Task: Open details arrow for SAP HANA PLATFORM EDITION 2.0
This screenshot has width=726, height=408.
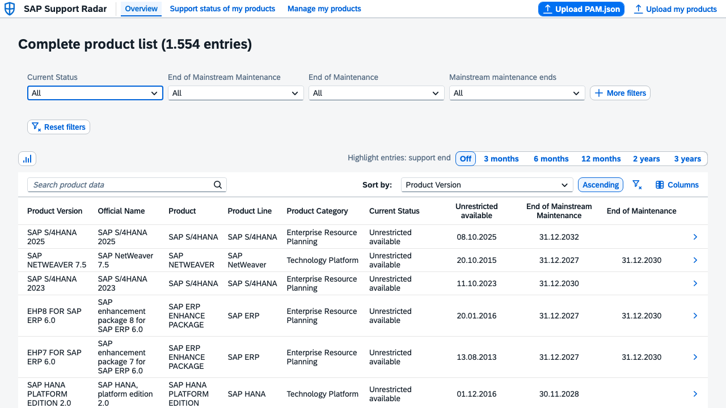Action: pos(695,394)
